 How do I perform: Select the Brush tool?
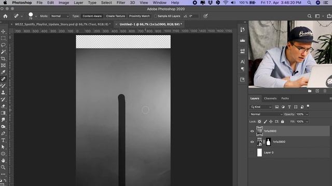(3, 86)
